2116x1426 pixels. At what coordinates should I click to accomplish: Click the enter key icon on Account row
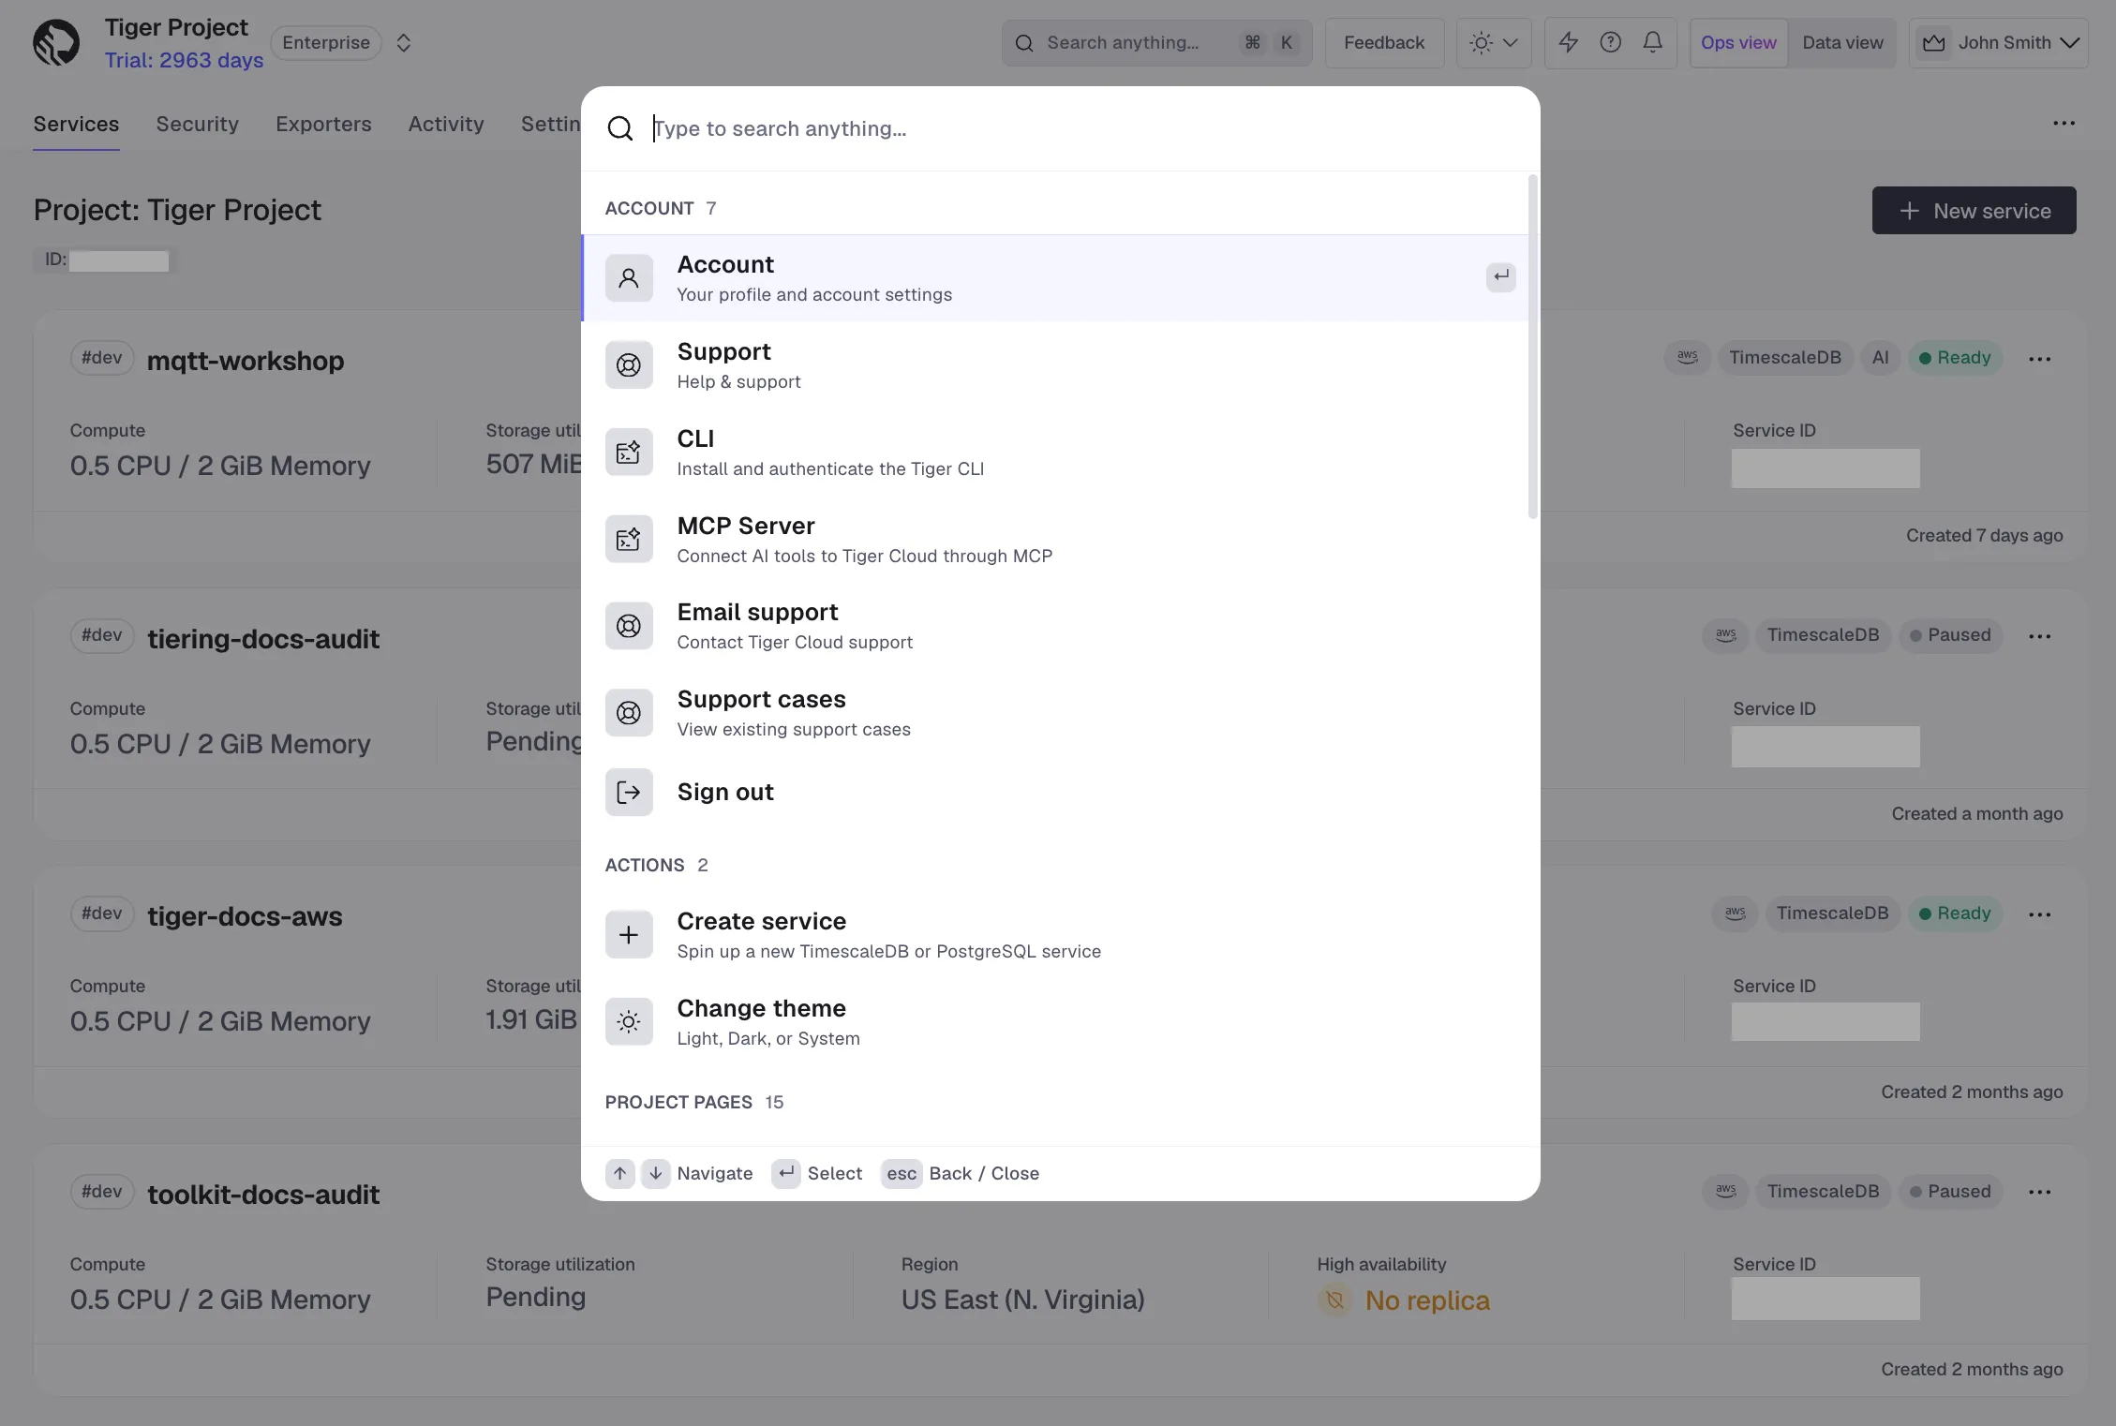(1501, 277)
